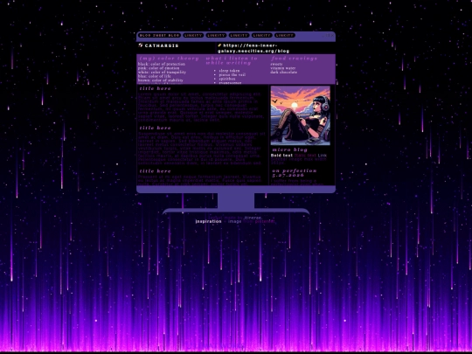Viewport: 472px width, 354px height.
Task: Click the 'micro blog' sidebar heading
Action: (290, 150)
